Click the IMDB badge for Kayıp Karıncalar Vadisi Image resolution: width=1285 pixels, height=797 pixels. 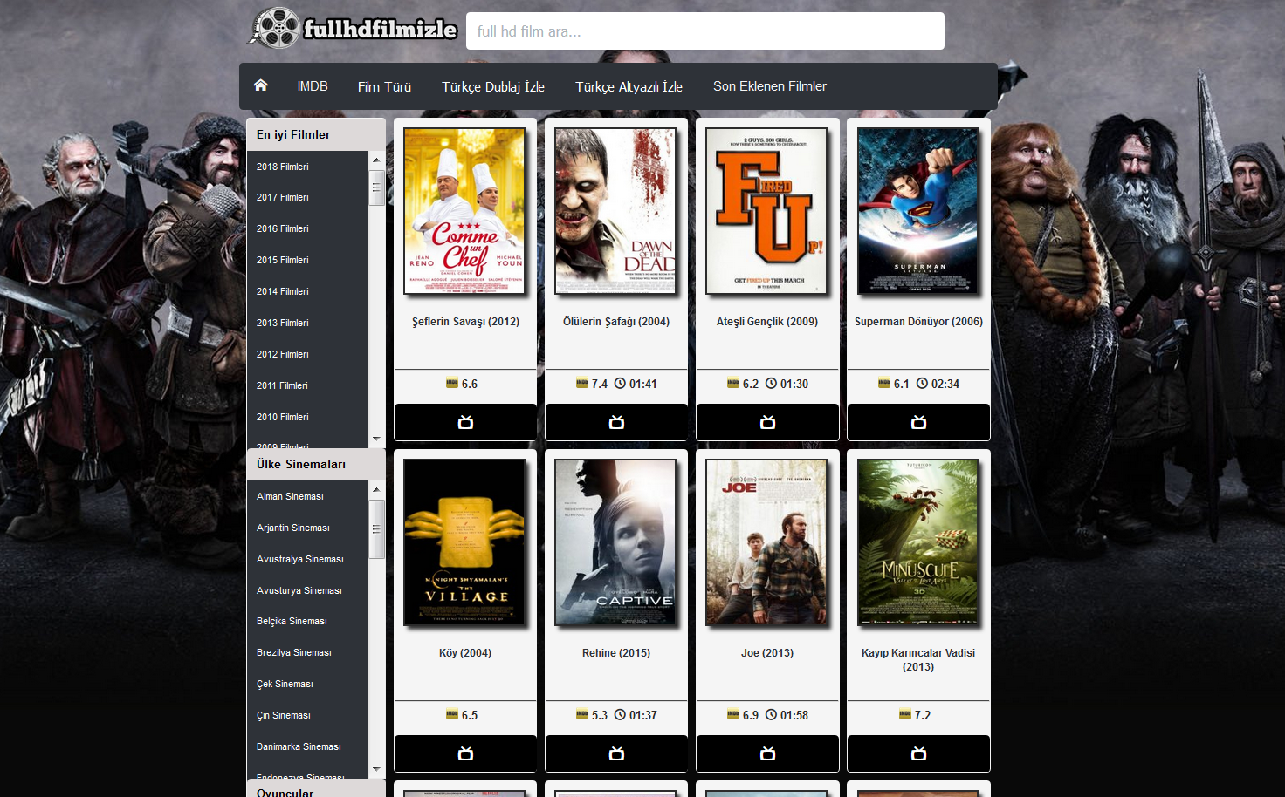click(905, 714)
